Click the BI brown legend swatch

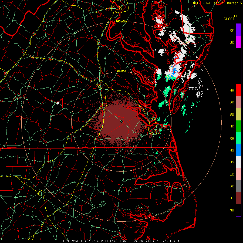(x=238, y=198)
